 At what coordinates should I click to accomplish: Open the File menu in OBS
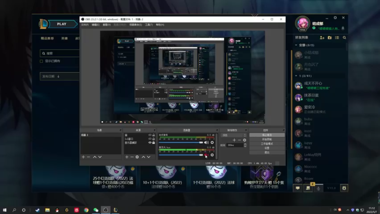tap(85, 25)
